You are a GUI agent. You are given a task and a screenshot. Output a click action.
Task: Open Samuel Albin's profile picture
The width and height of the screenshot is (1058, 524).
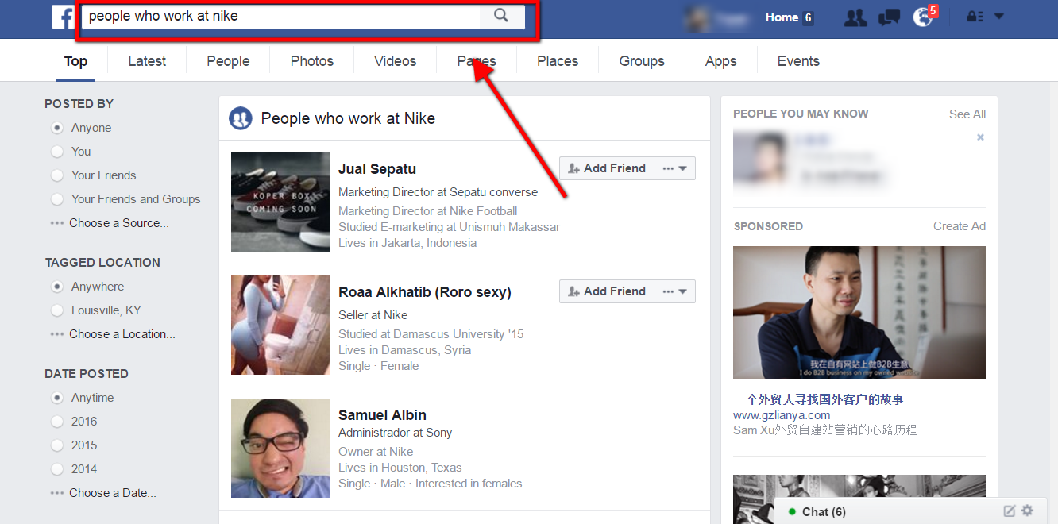coord(280,448)
